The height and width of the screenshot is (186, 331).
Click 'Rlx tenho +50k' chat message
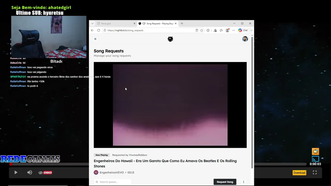tap(36, 81)
